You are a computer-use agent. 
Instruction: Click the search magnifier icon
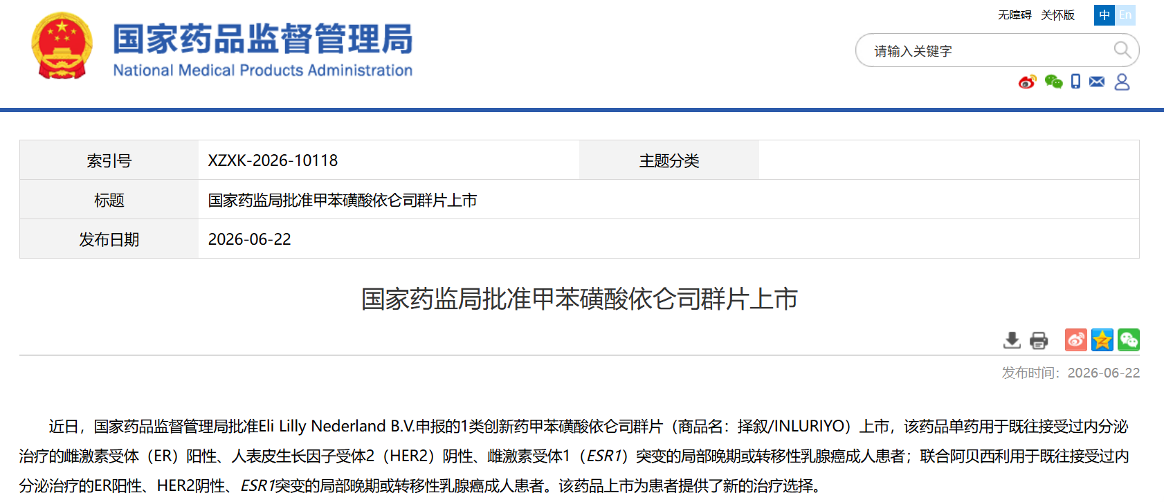point(1122,50)
